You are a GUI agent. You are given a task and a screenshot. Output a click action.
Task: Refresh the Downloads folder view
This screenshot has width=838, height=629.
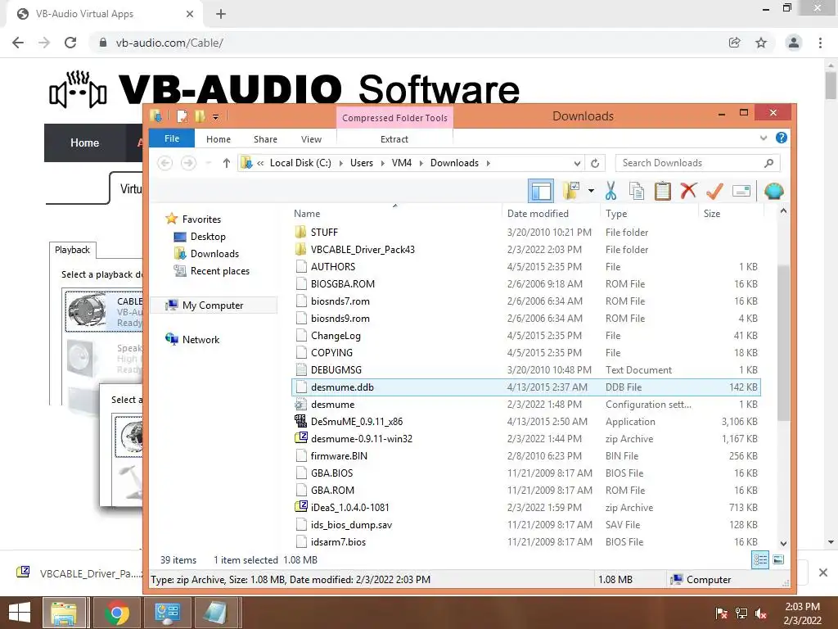(595, 163)
